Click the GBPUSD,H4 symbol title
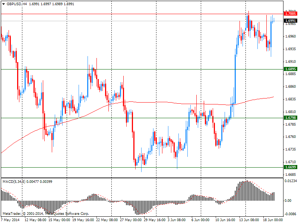Viewport: 298px width, 223px height. 17,4
